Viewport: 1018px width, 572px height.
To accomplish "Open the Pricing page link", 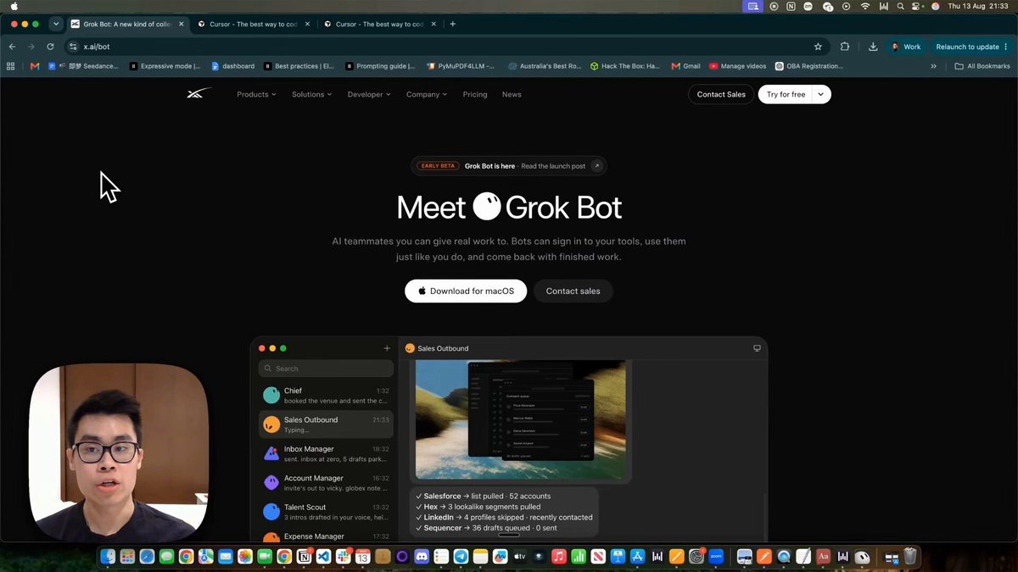I will tap(475, 94).
